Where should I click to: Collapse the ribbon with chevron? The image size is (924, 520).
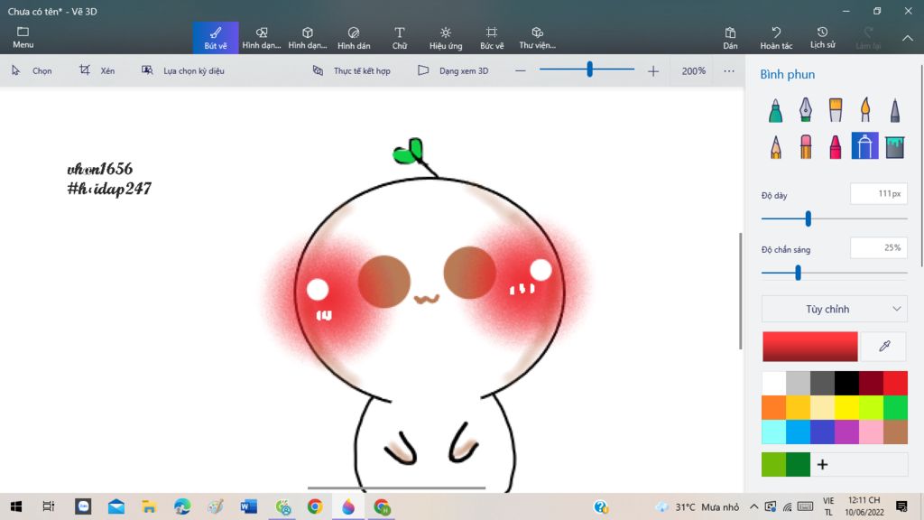pyautogui.click(x=908, y=38)
